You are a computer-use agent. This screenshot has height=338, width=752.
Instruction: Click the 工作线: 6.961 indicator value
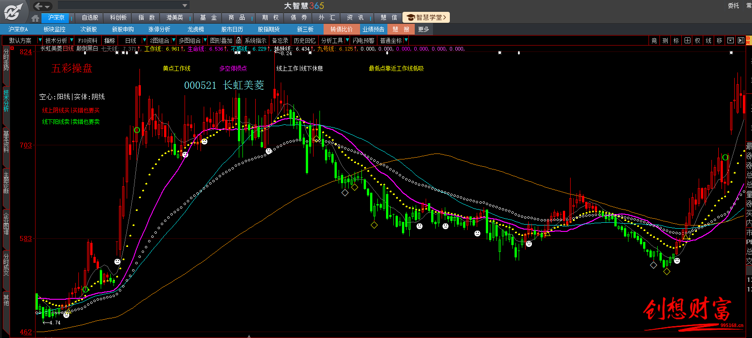(162, 49)
